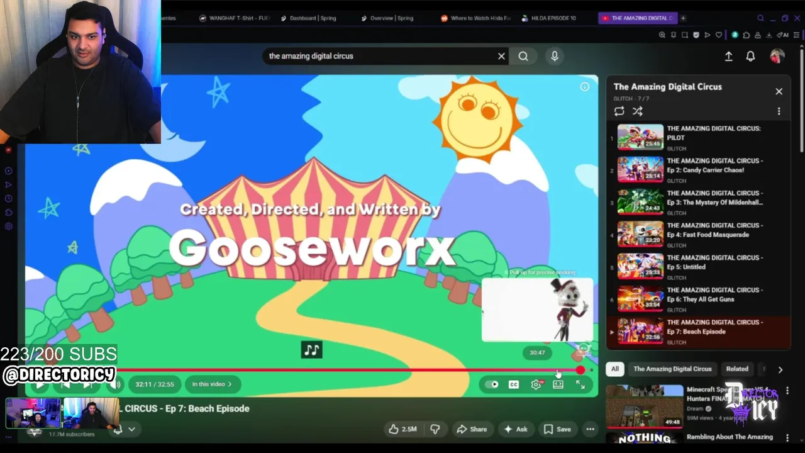Select THE AMAZING DIGITAL CIRCUS browser tab
Image resolution: width=805 pixels, height=453 pixels.
click(x=637, y=18)
